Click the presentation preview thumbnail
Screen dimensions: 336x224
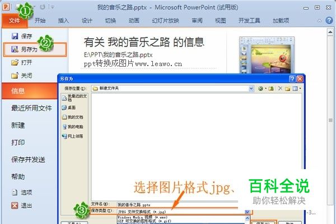(267, 55)
